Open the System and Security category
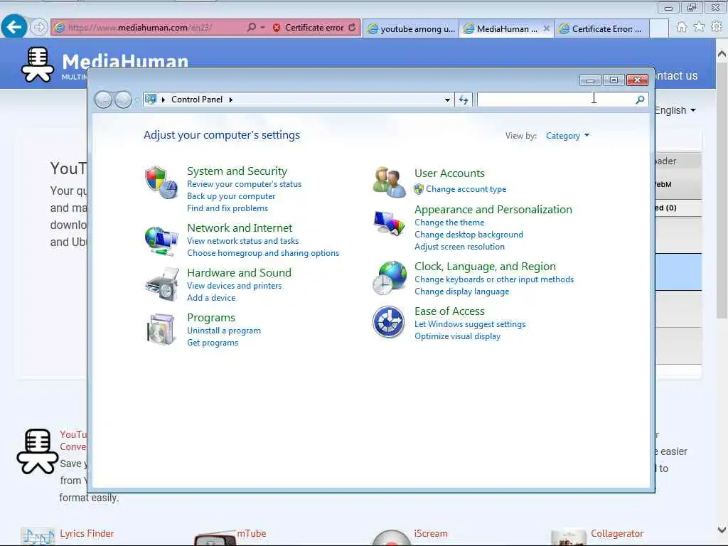The height and width of the screenshot is (546, 728). point(237,171)
